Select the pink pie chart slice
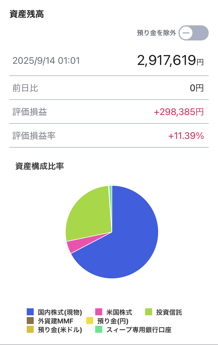 [79, 244]
